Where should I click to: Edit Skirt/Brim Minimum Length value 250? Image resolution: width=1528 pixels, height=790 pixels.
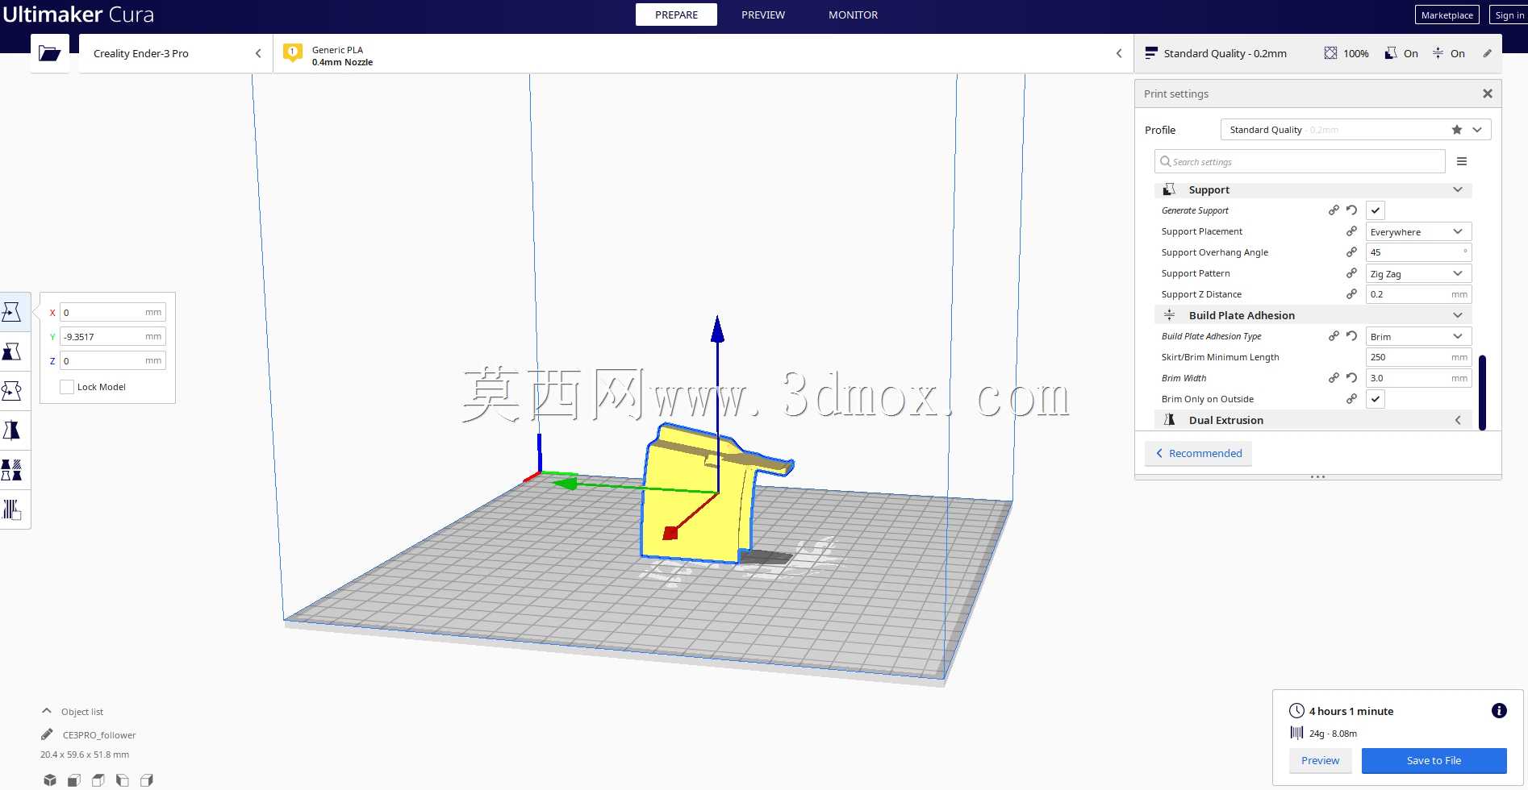point(1418,357)
